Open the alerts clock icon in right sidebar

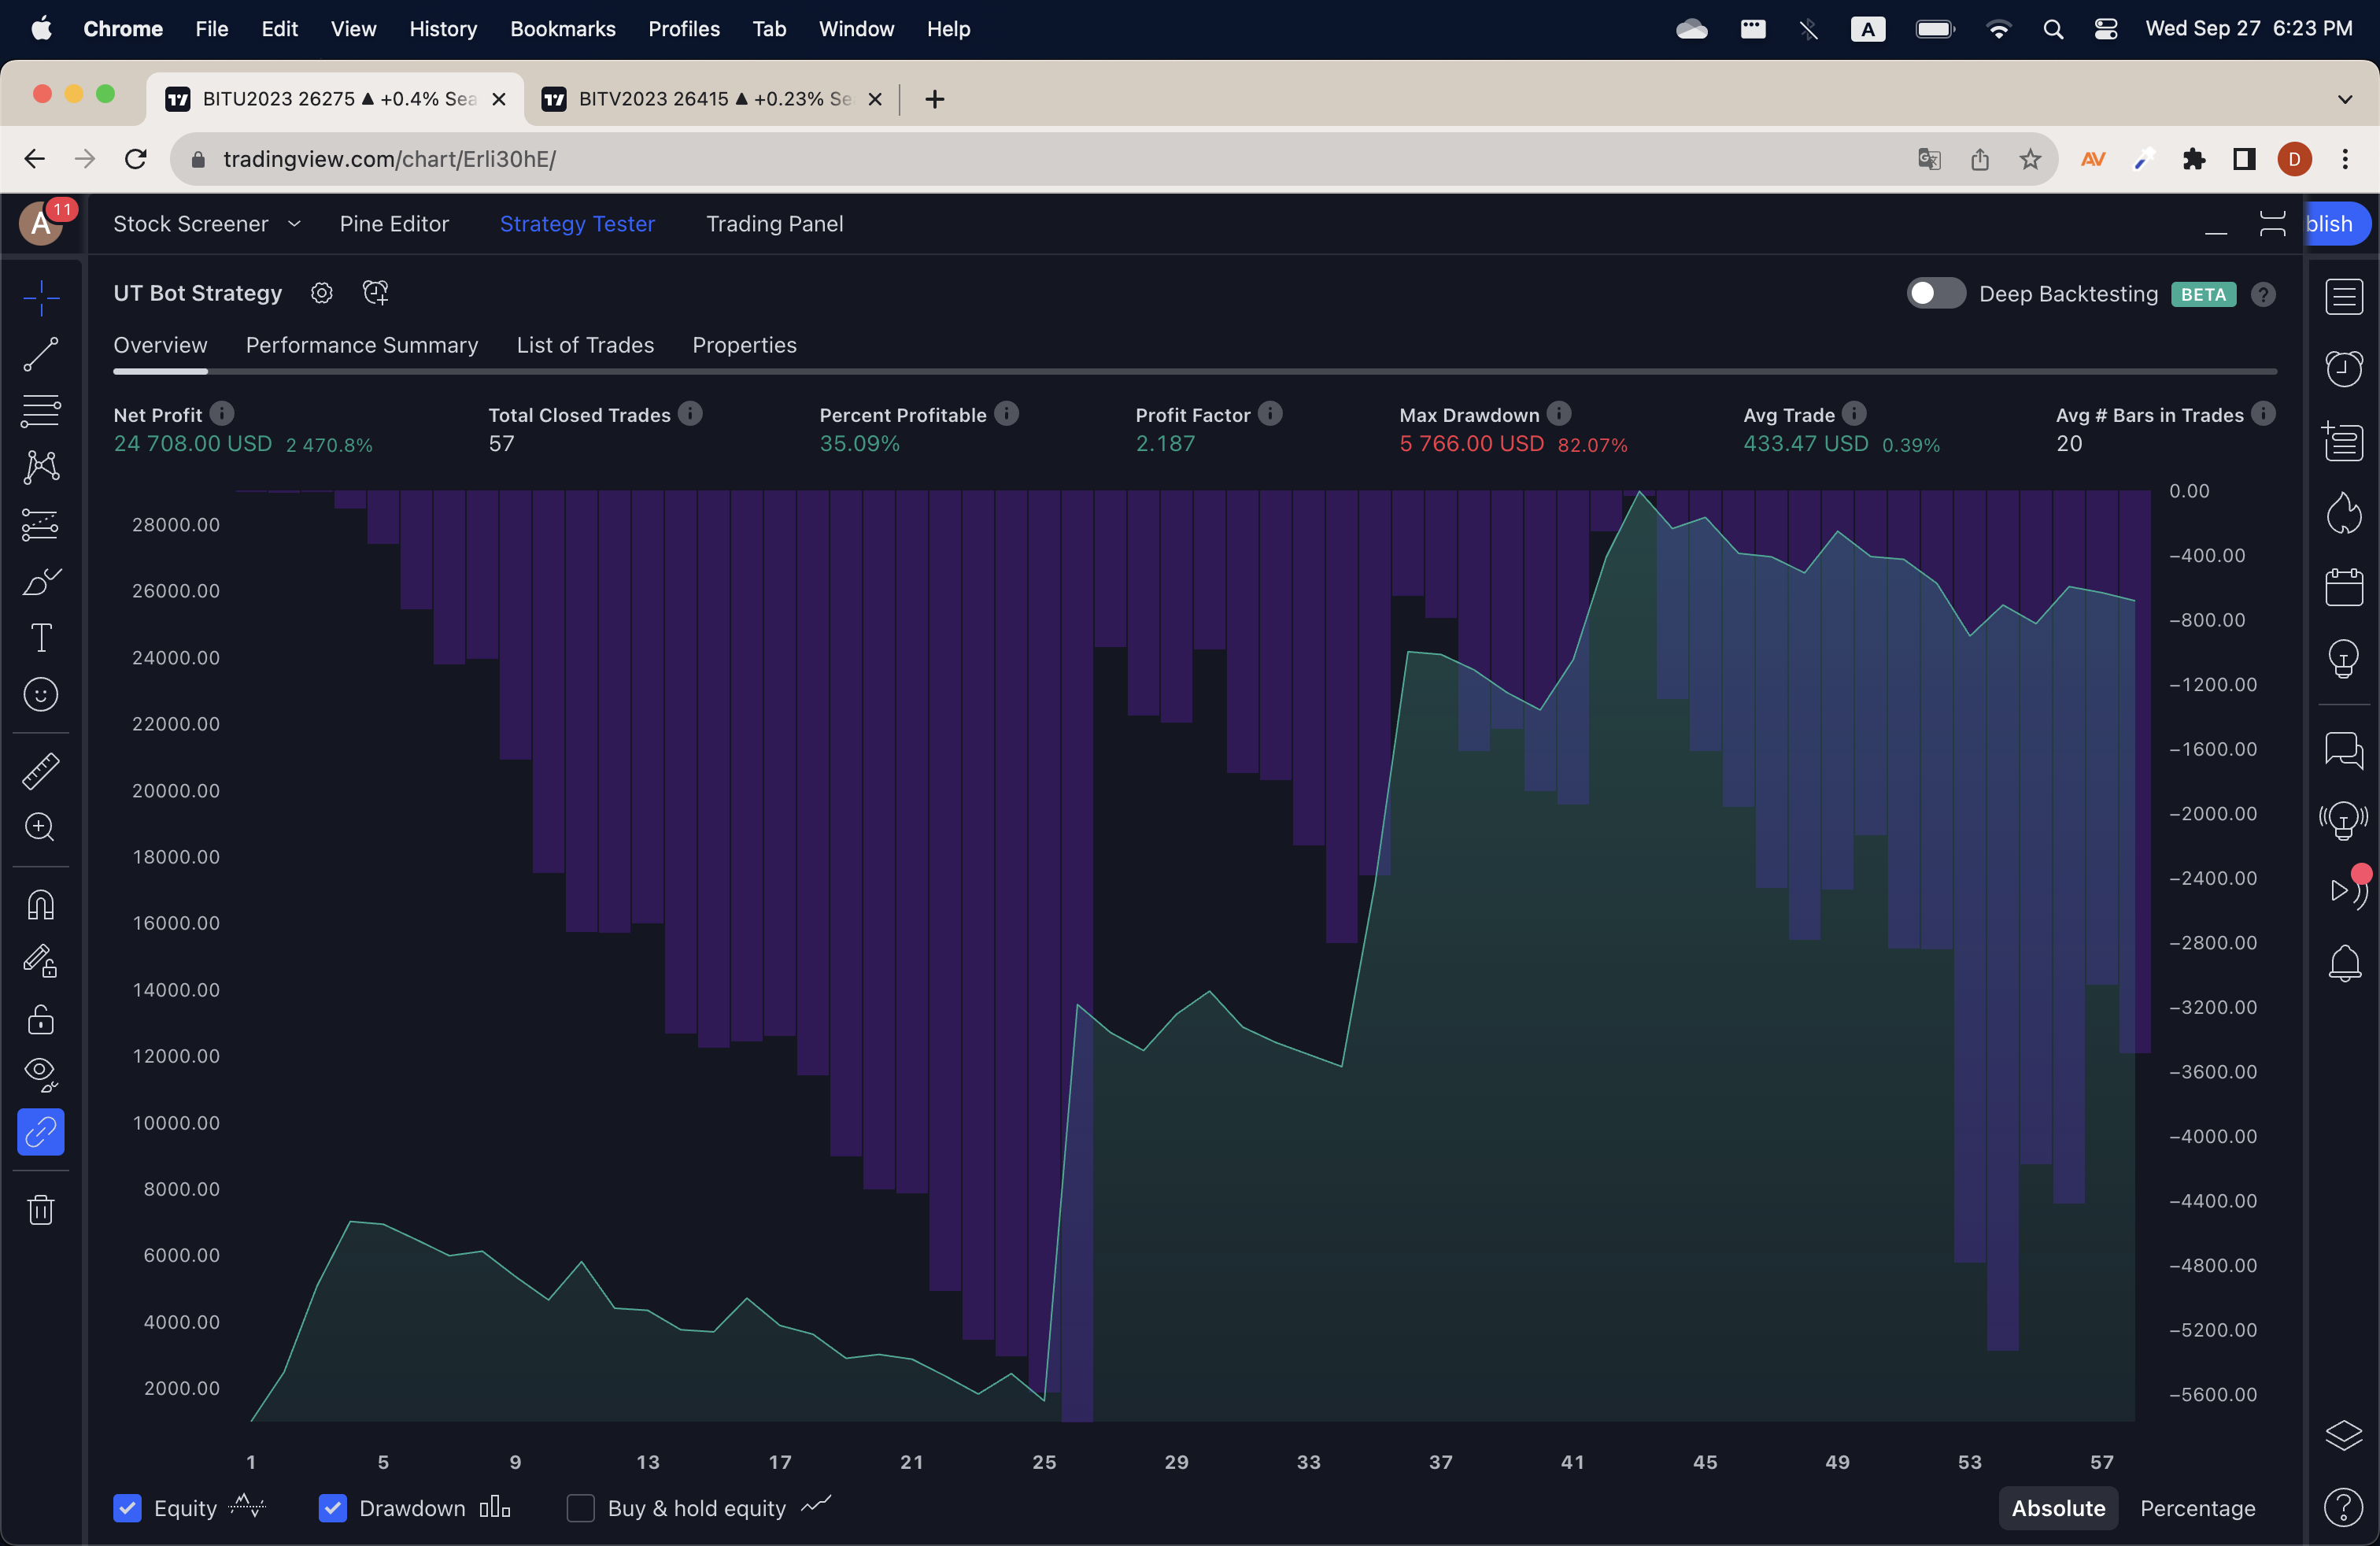point(2343,368)
